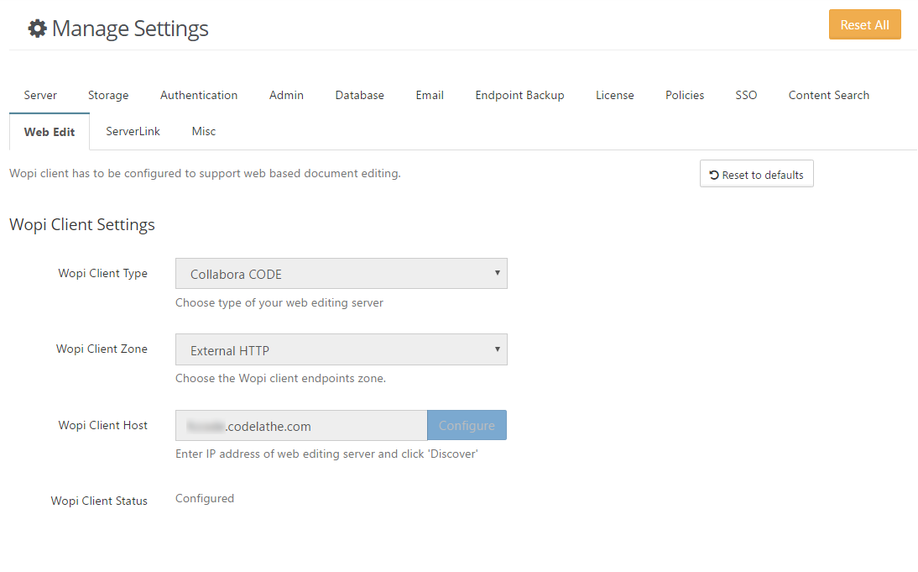Switch to the ServerLink tab

[x=133, y=131]
